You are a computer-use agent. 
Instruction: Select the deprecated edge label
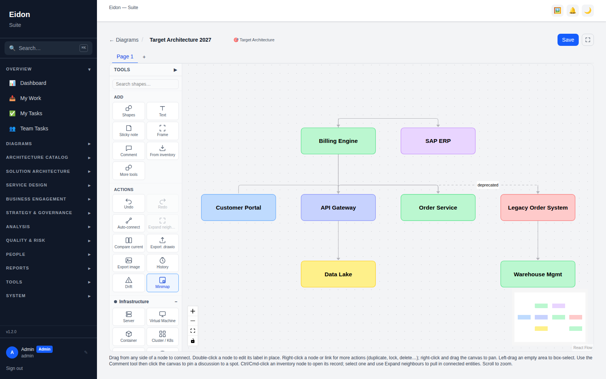[488, 185]
